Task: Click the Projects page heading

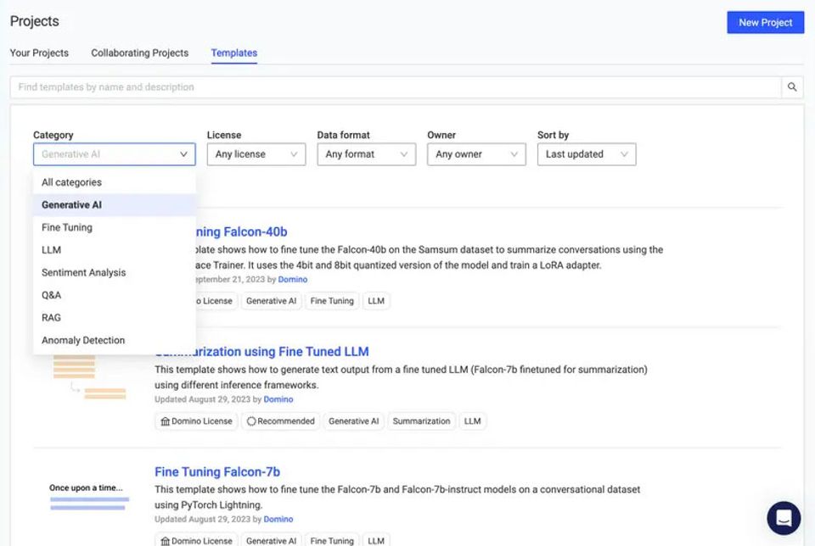Action: [34, 21]
